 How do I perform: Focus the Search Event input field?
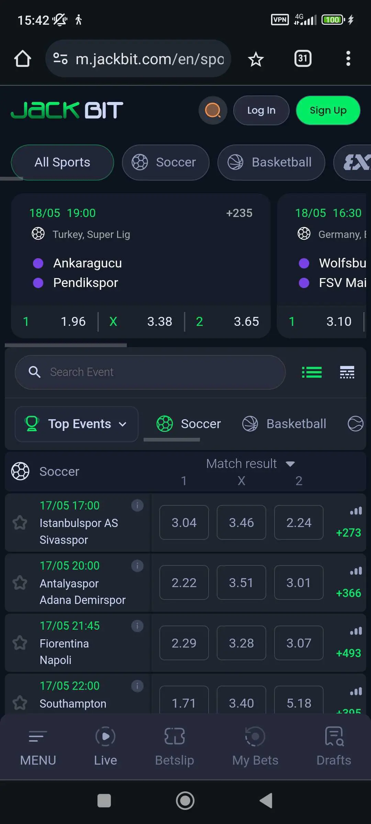(150, 372)
